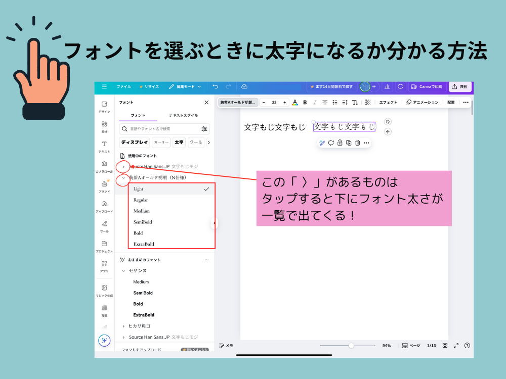Toggle italic formatting in the toolbar

point(315,102)
